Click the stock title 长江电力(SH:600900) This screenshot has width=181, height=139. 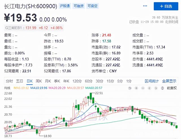click(x=31, y=6)
